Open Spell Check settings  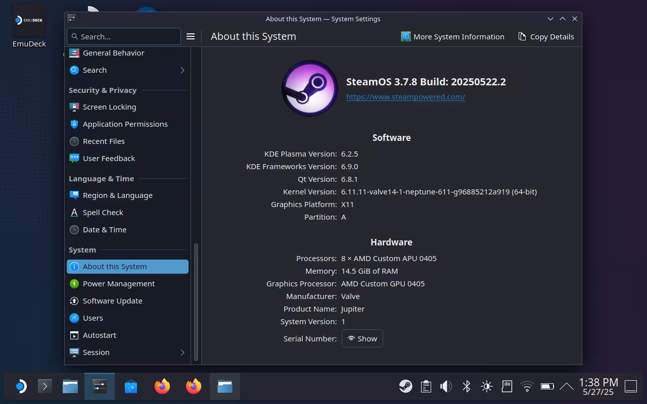(127, 213)
